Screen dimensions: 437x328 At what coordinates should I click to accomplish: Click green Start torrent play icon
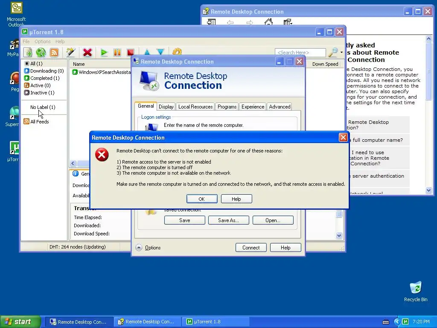pos(104,52)
